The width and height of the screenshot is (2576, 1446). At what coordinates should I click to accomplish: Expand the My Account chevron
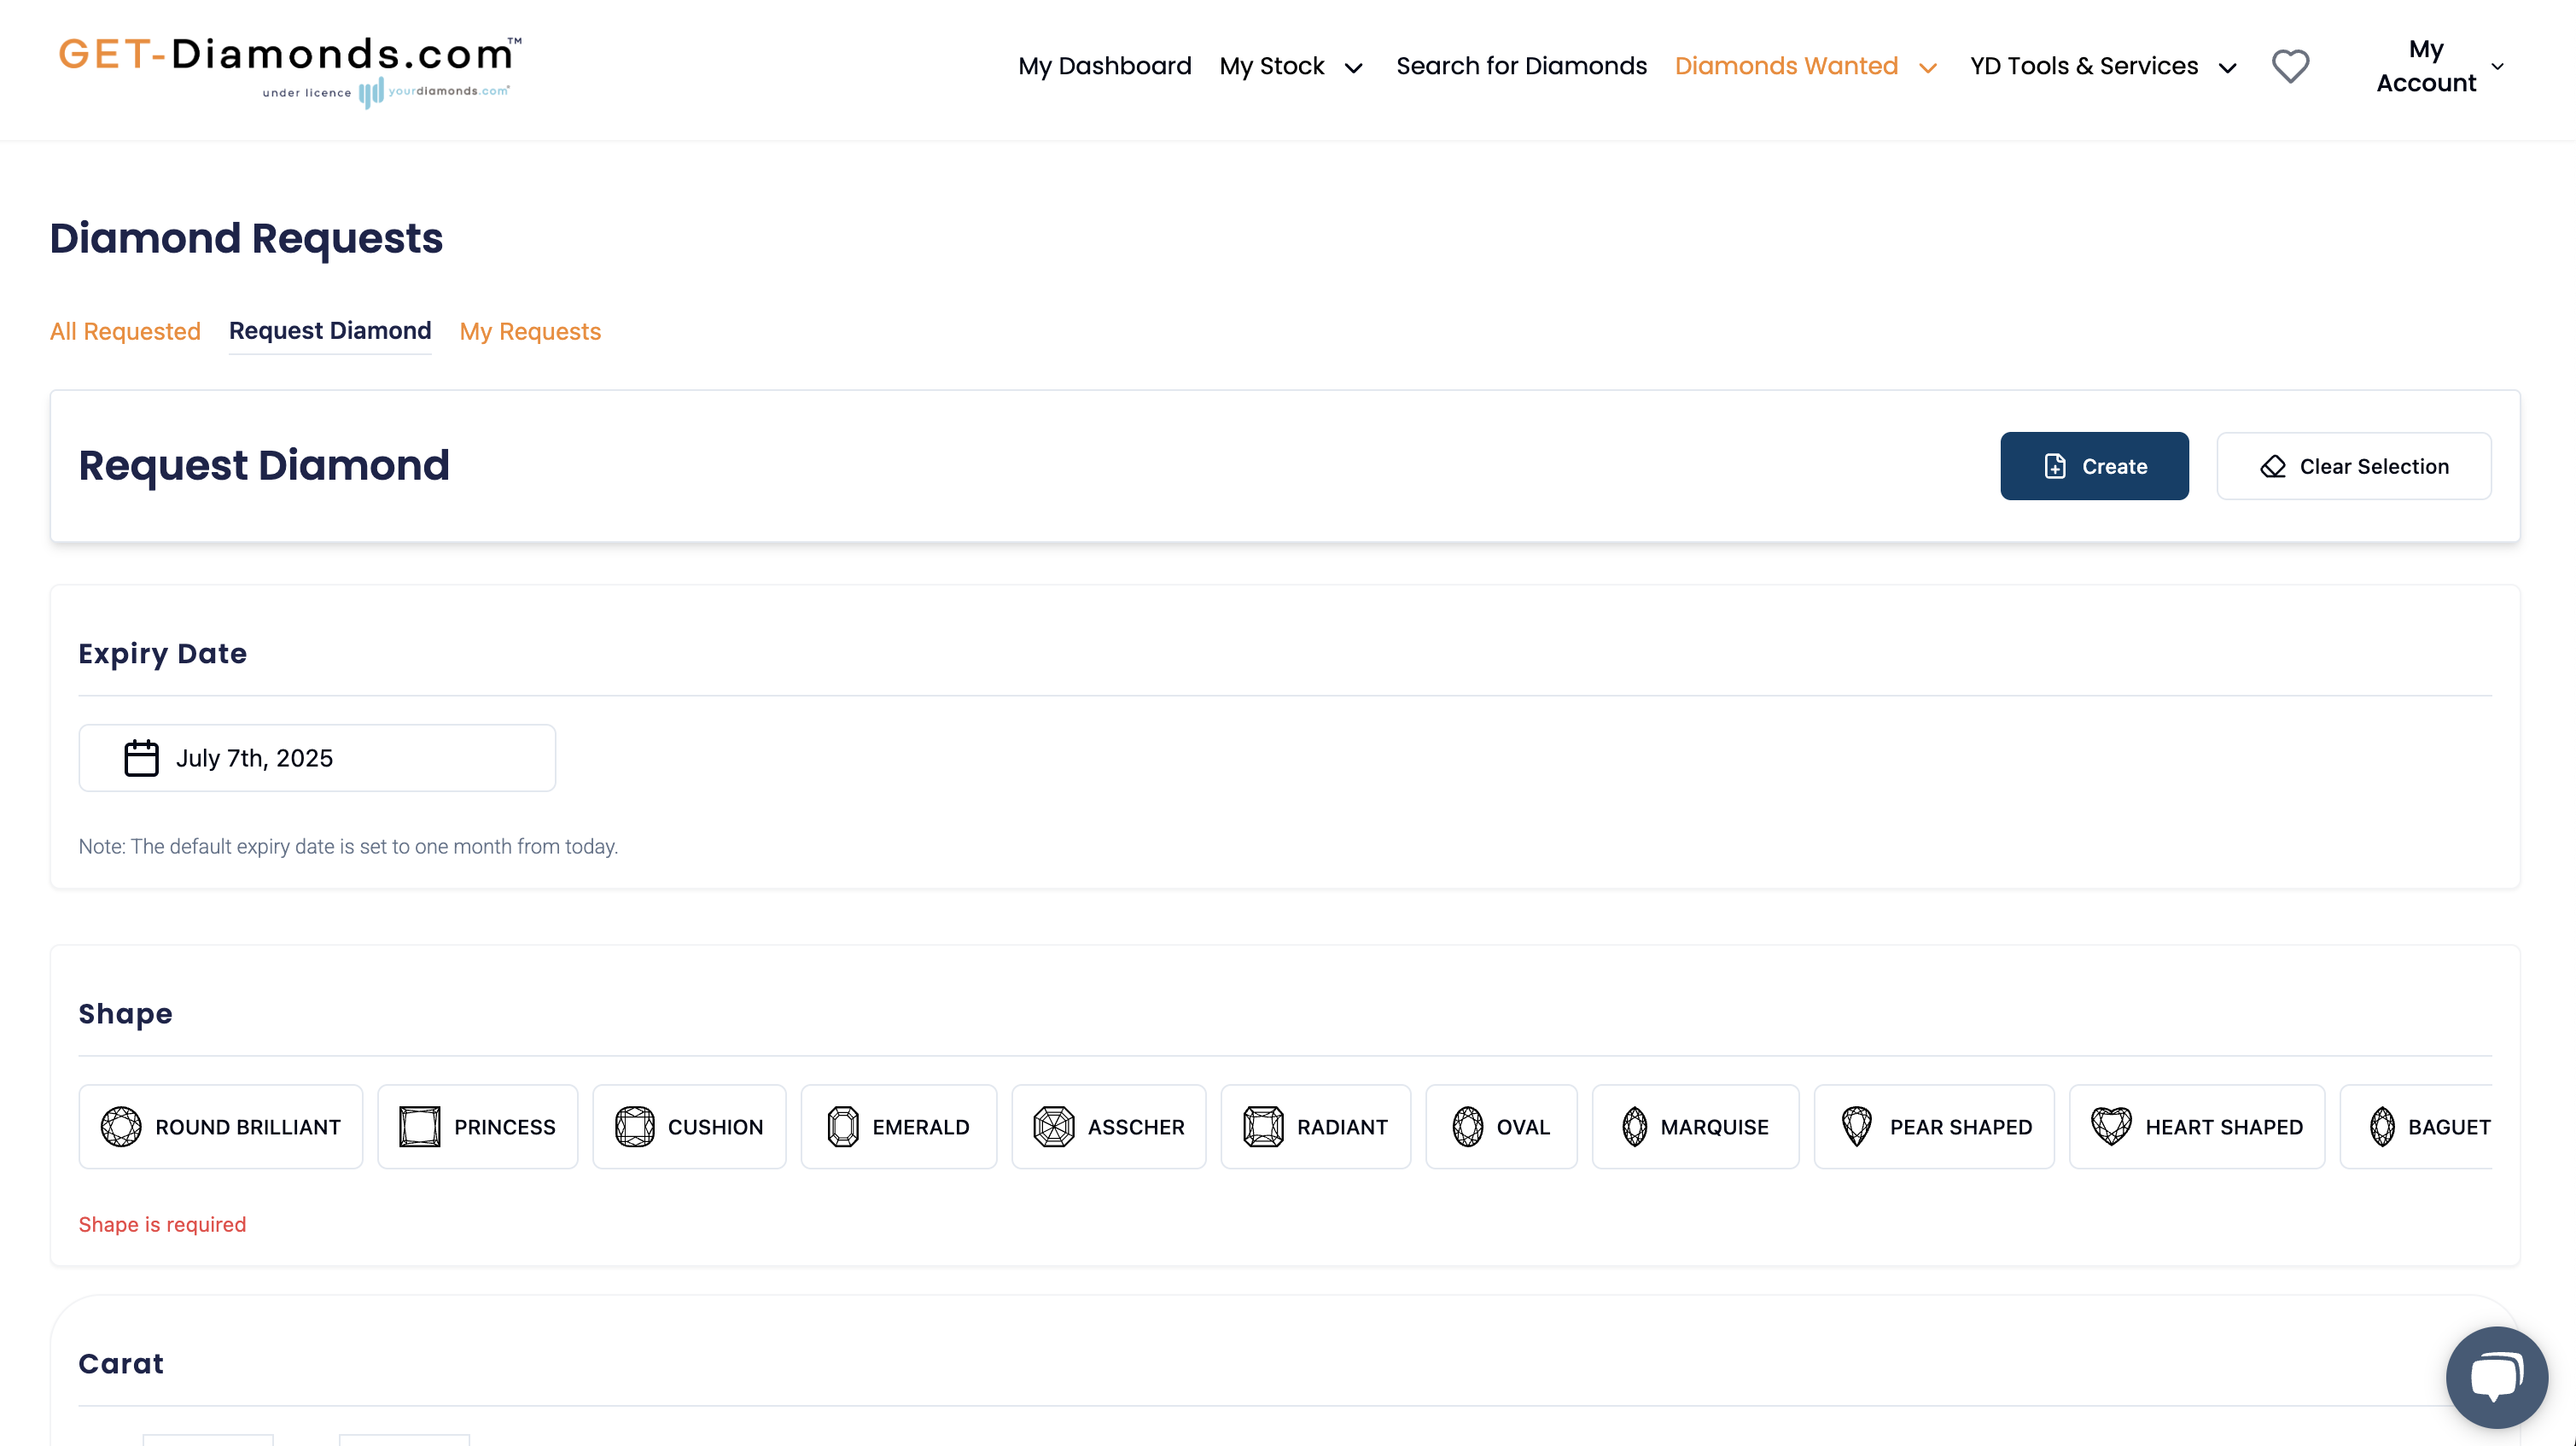pyautogui.click(x=2497, y=67)
